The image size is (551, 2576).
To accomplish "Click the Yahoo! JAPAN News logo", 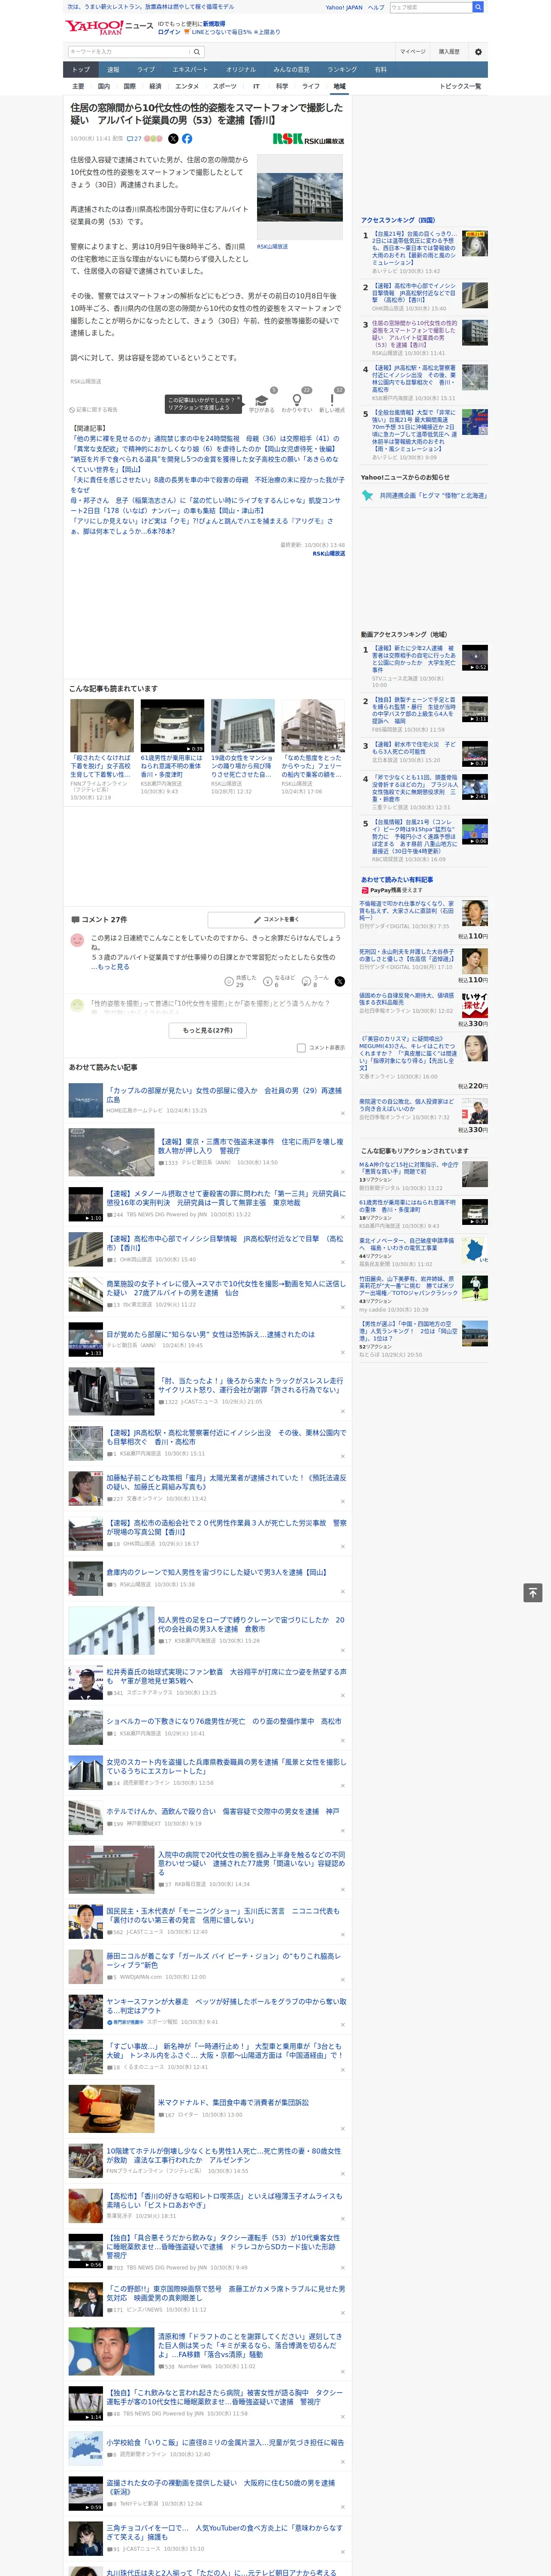I will pyautogui.click(x=109, y=26).
